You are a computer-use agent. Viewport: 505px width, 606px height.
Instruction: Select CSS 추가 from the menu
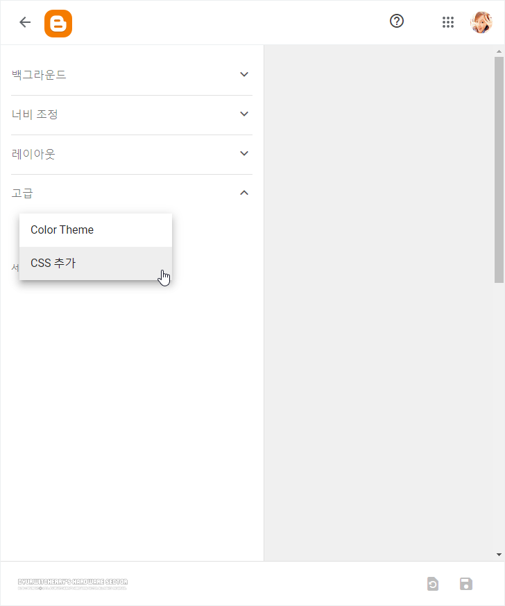55,263
